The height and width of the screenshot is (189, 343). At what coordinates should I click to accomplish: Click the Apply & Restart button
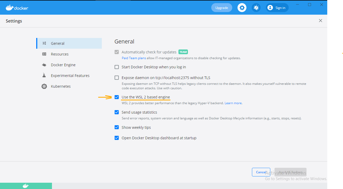click(x=291, y=172)
